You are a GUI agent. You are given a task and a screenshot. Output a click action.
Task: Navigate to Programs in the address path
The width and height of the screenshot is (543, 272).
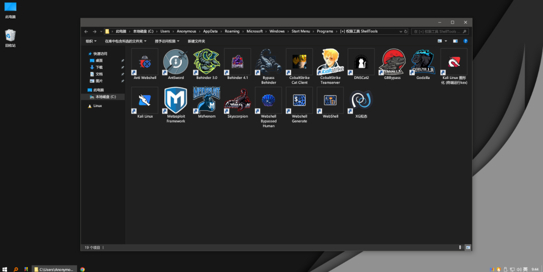[x=325, y=31]
